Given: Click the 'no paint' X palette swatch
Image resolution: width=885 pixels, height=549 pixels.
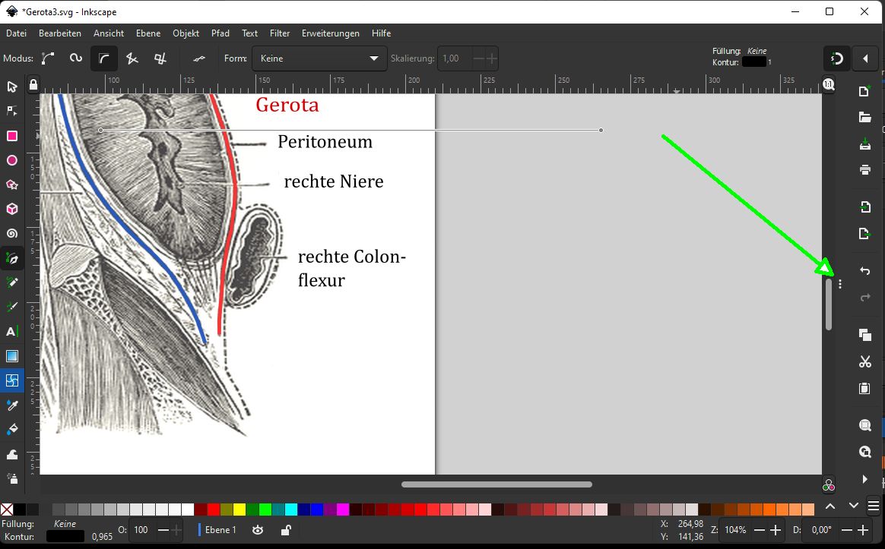Looking at the screenshot, I should (7, 510).
